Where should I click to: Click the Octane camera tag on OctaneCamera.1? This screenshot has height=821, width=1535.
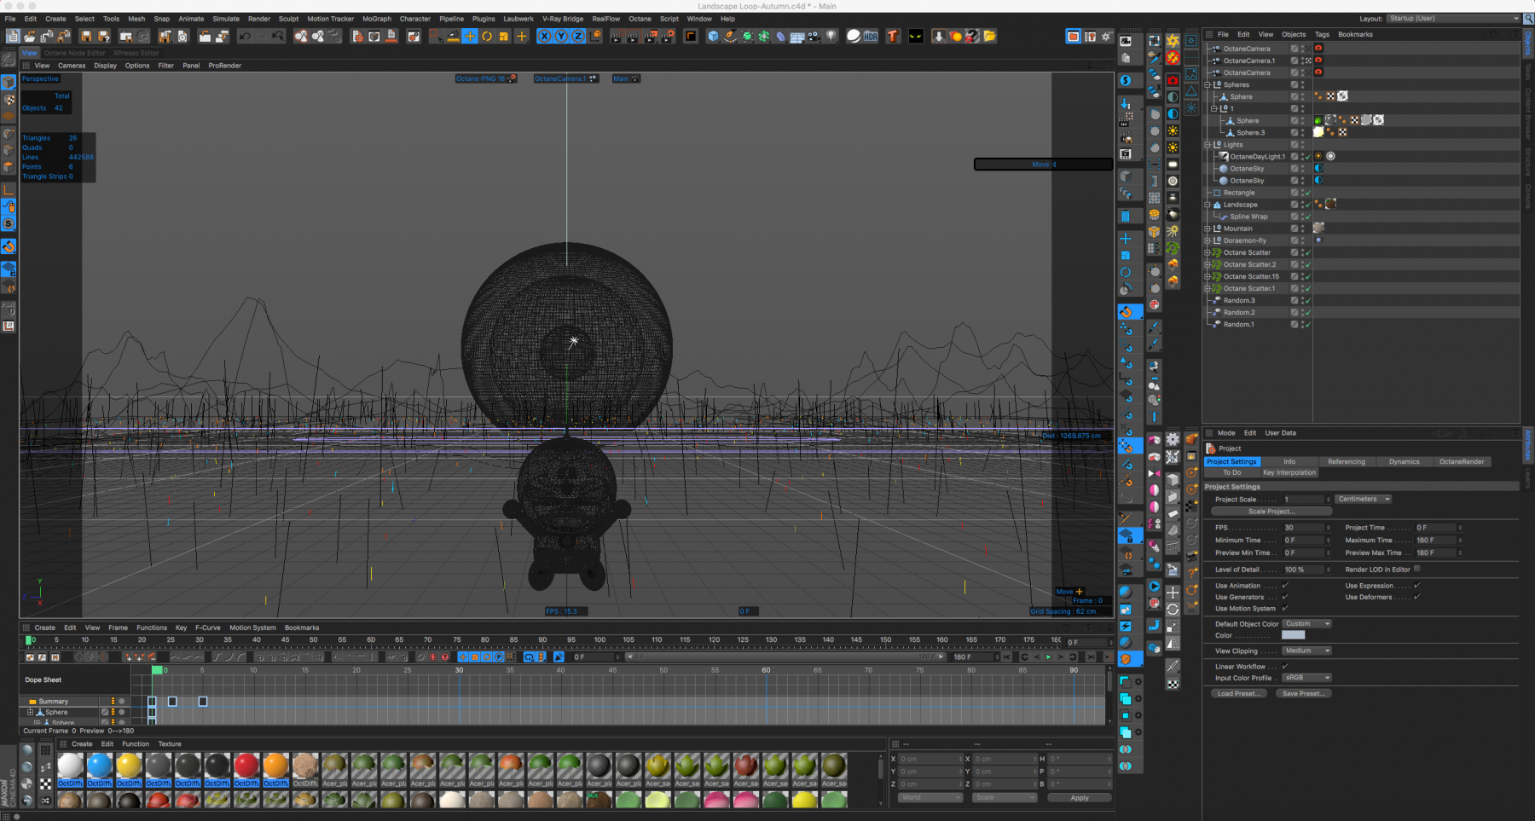[1318, 61]
